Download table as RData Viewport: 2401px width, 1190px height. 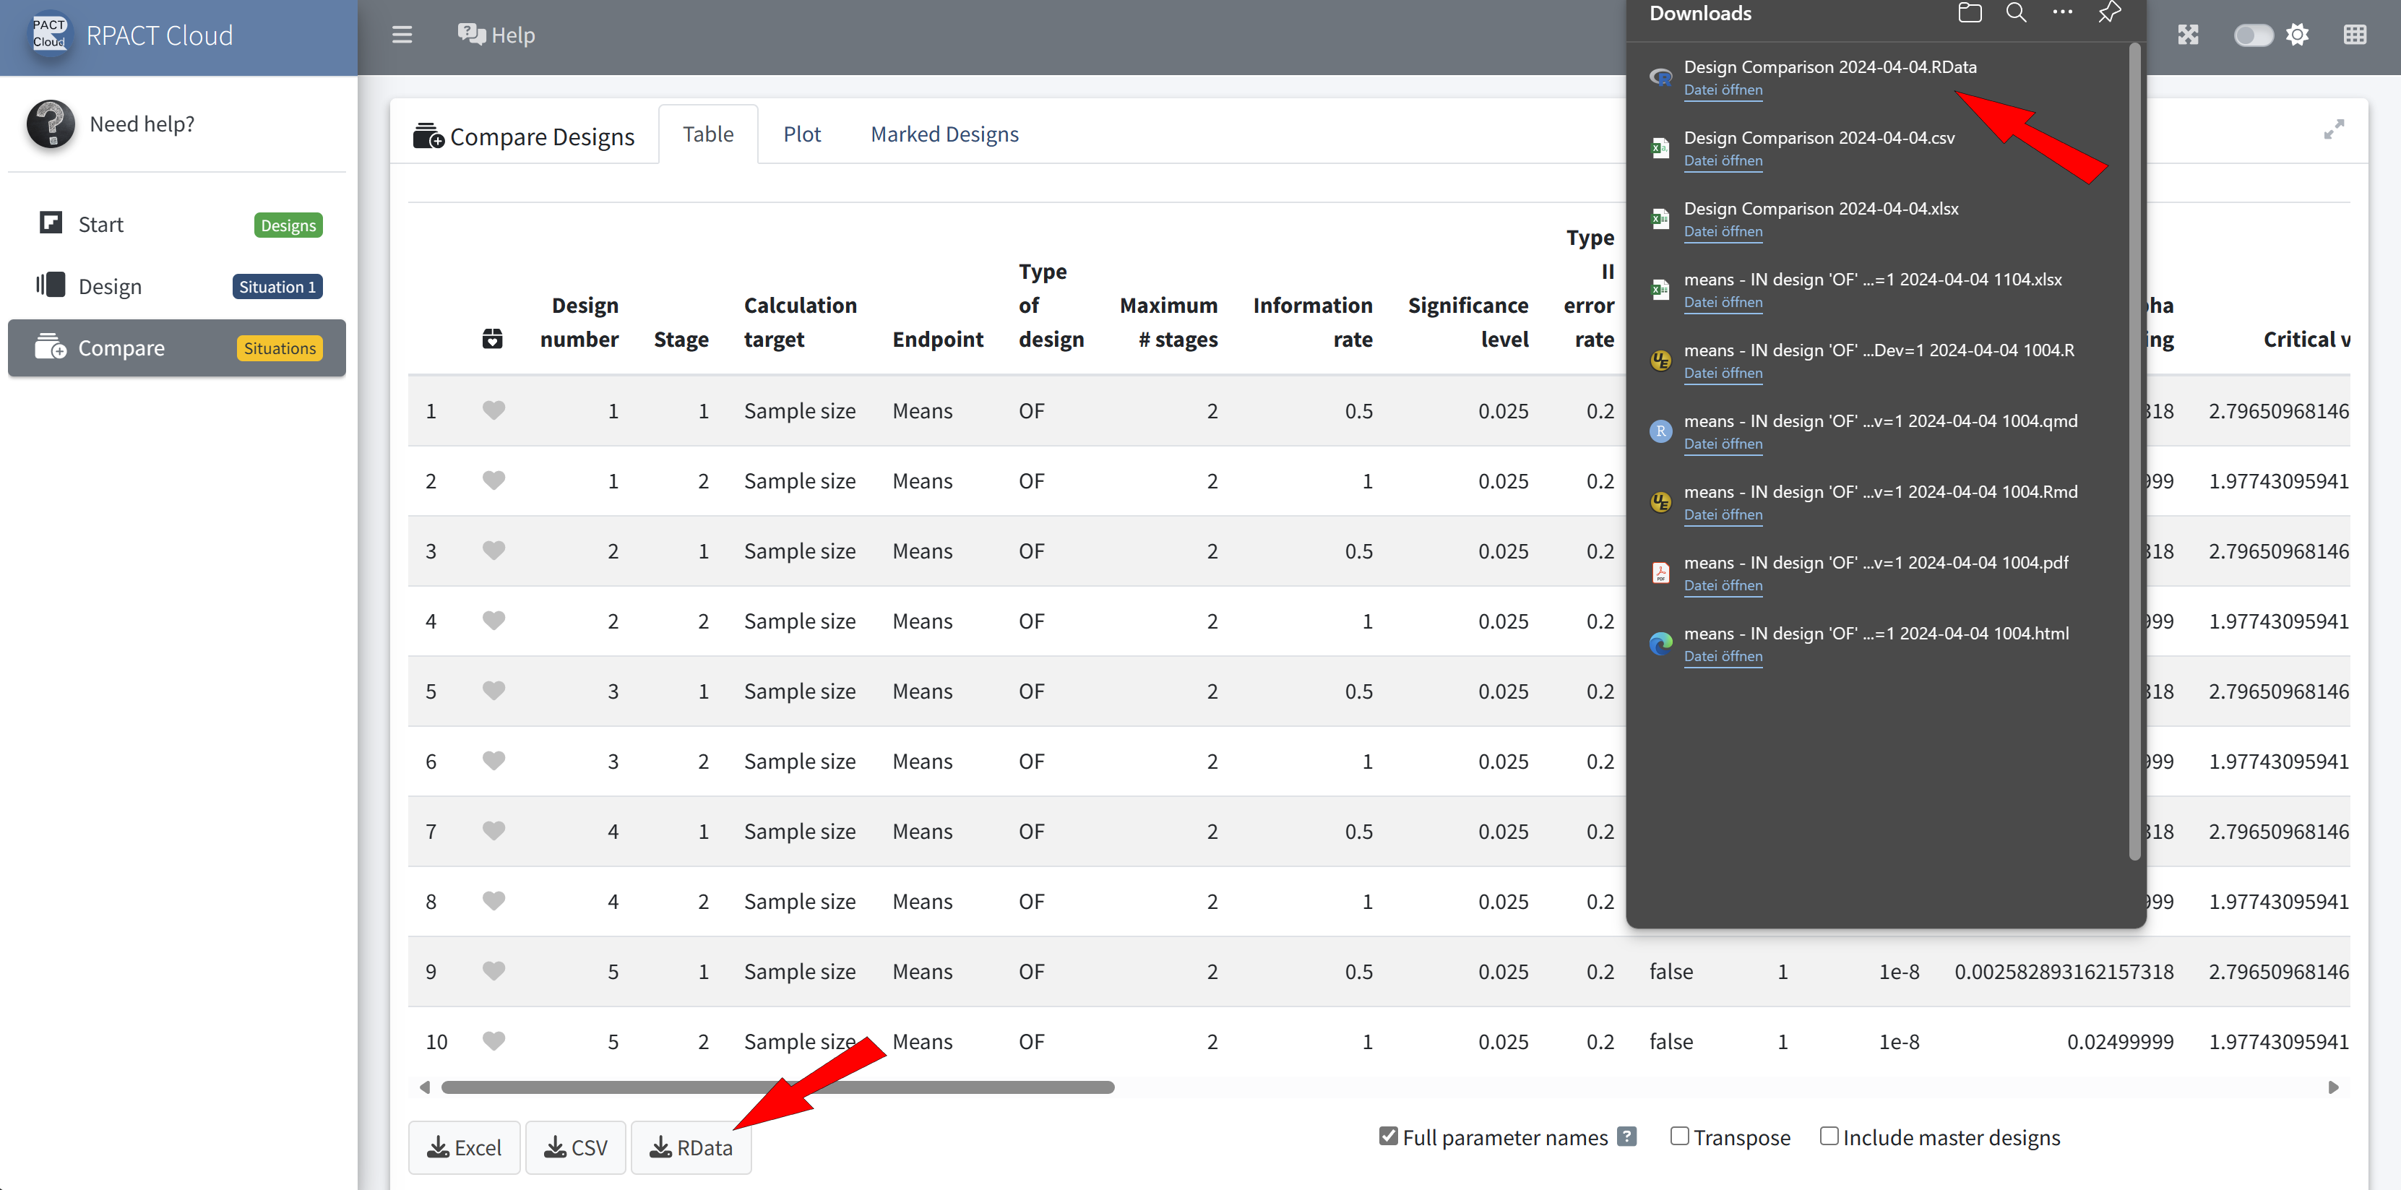pyautogui.click(x=691, y=1148)
